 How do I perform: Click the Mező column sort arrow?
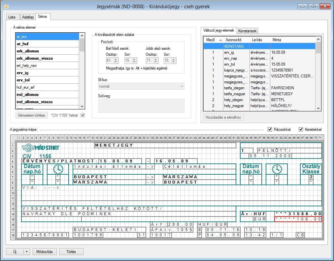(x=220, y=40)
